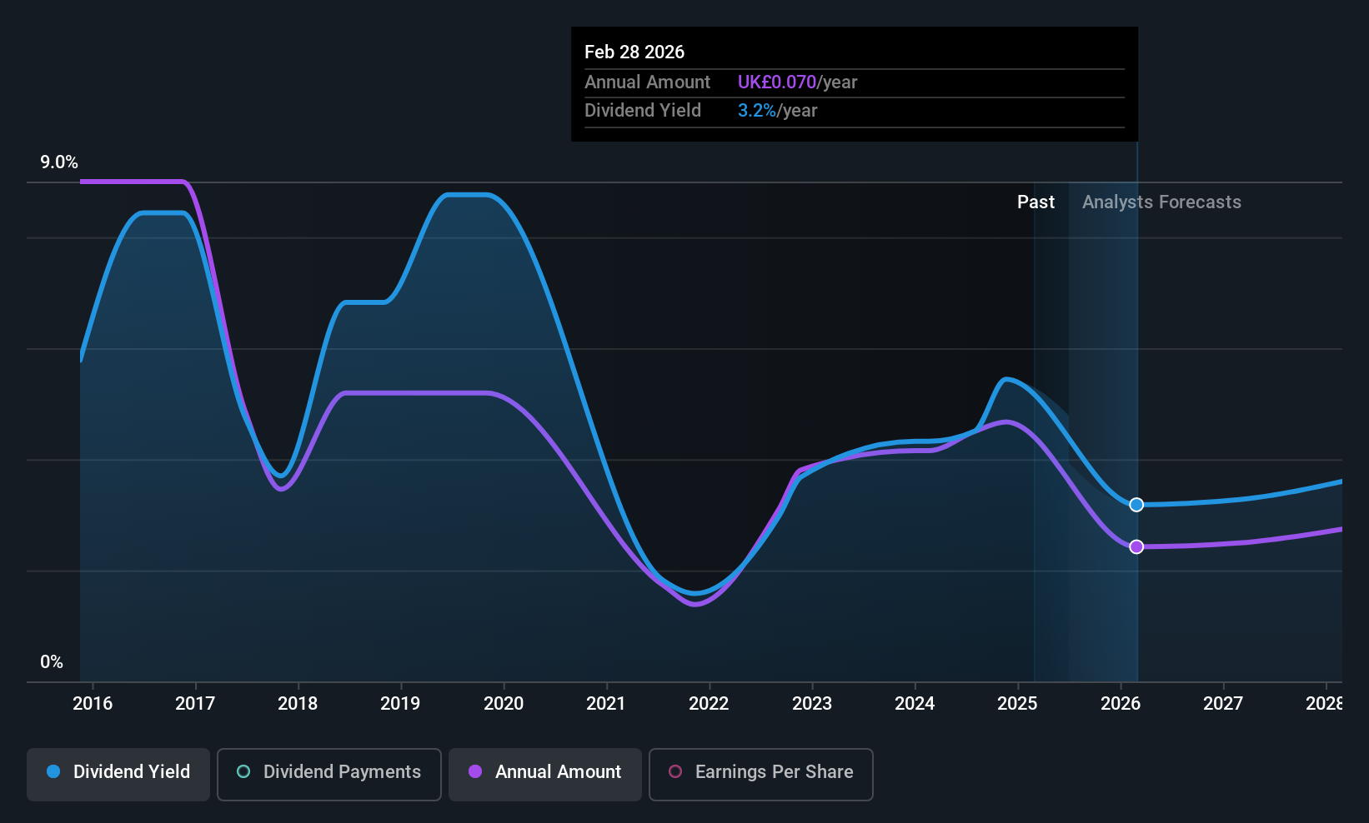Screen dimensions: 1369x823
Task: Click the blue Dividend Yield data point
Action: point(1136,505)
